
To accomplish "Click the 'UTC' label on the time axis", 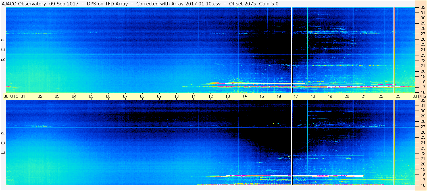I will [x=14, y=96].
